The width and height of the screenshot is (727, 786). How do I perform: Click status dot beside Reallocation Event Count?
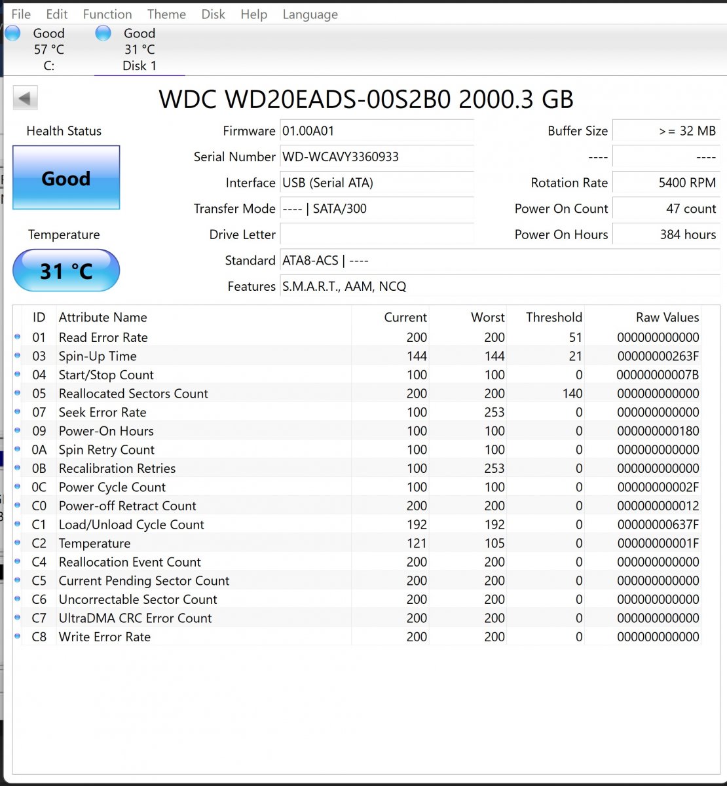point(18,562)
